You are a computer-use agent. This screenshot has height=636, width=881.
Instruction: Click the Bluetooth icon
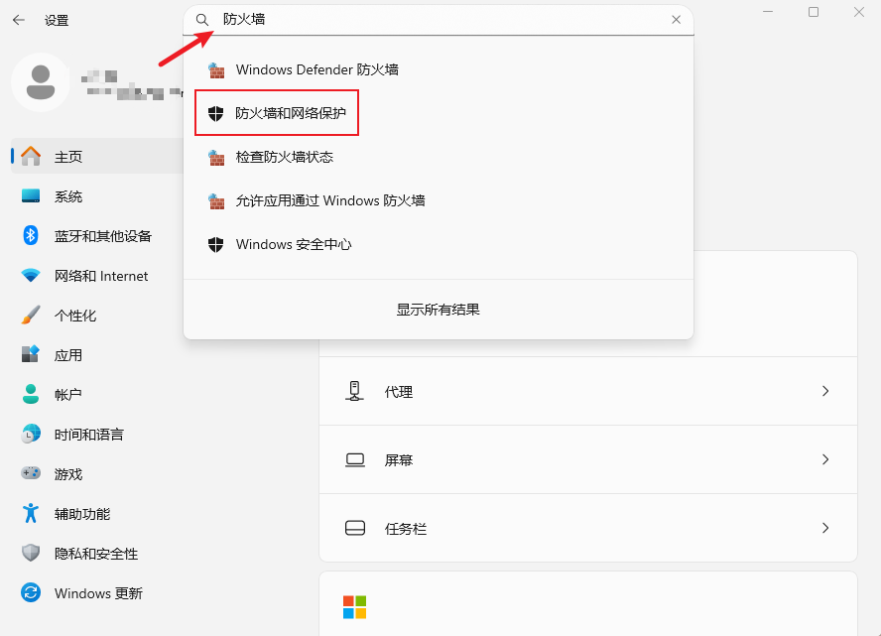31,235
